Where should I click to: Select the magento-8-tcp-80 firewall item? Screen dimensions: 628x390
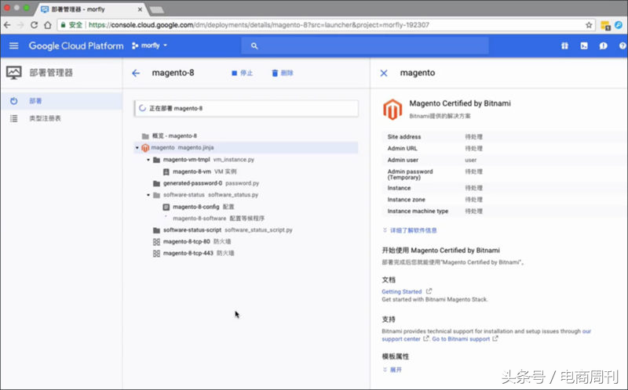pos(187,242)
